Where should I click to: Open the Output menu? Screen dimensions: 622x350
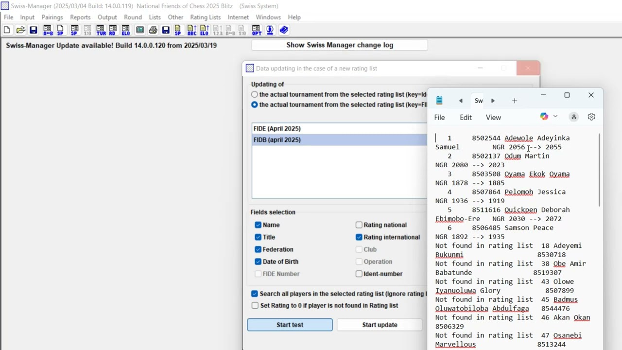pyautogui.click(x=107, y=17)
